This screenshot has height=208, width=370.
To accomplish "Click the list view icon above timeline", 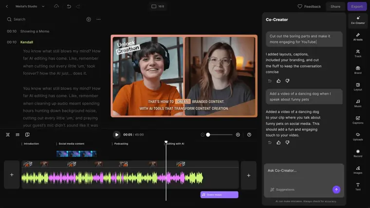I will [x=18, y=135].
